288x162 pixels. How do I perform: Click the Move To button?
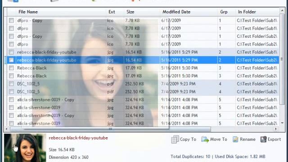pos(214,139)
